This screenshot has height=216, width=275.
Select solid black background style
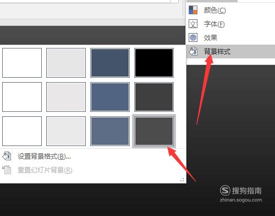tap(154, 63)
